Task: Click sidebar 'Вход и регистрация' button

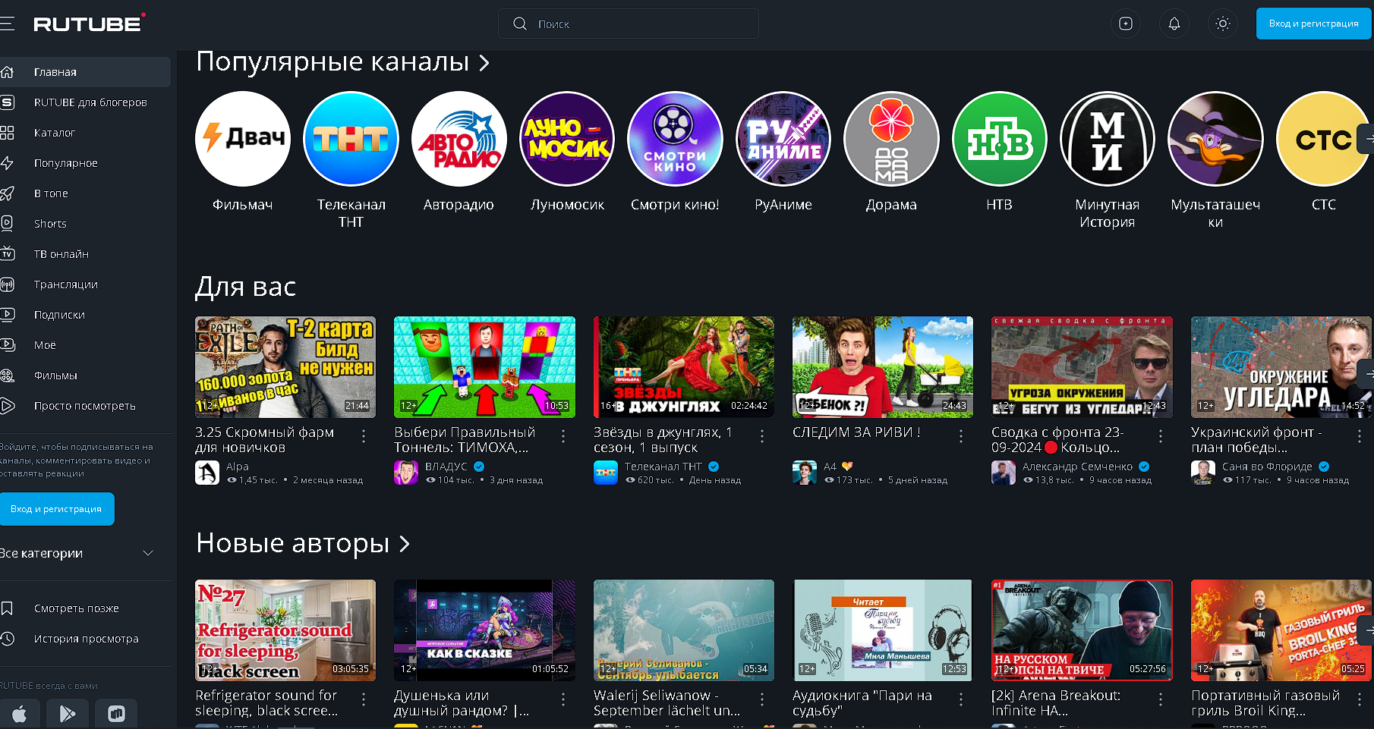Action: pyautogui.click(x=56, y=509)
